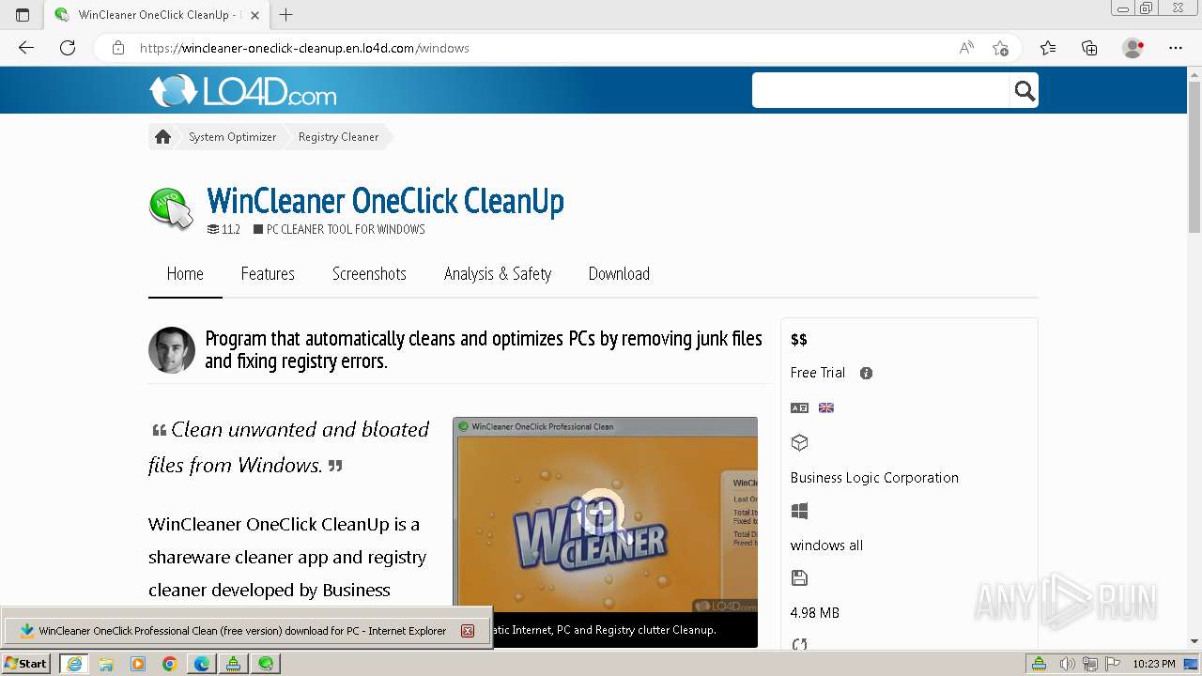
Task: Add this page to favorites
Action: (x=1001, y=48)
